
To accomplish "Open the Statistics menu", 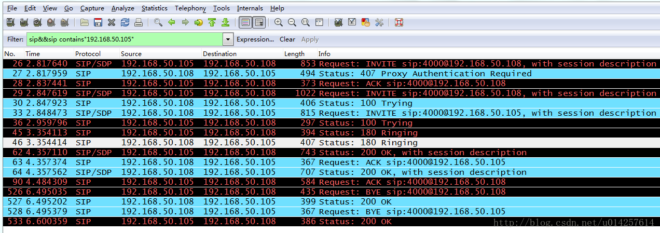I will (x=155, y=8).
